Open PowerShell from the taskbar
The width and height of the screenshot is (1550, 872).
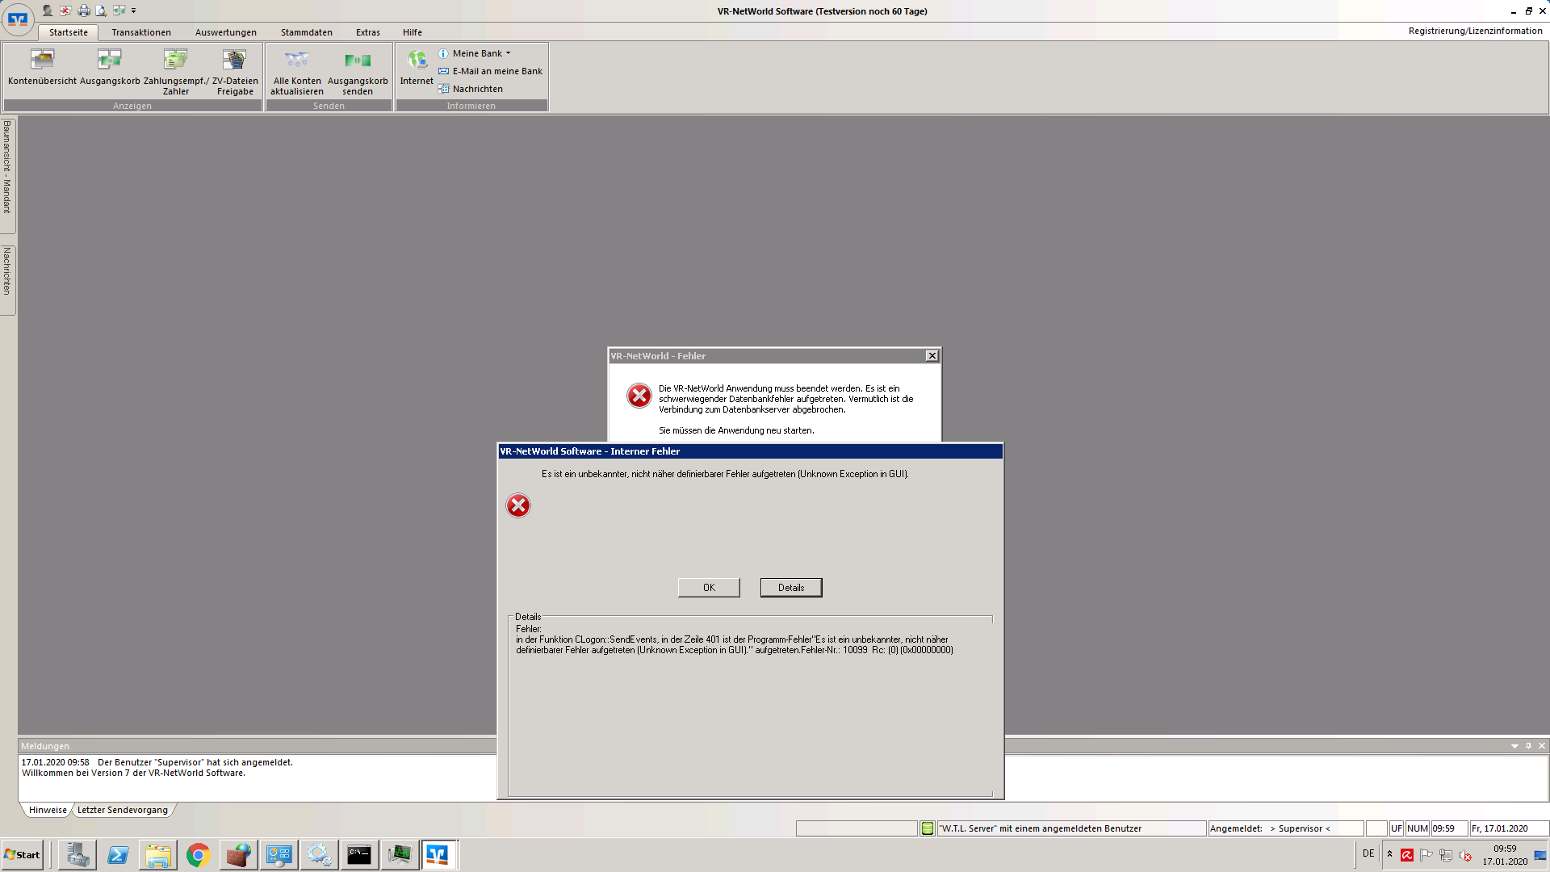pos(118,855)
